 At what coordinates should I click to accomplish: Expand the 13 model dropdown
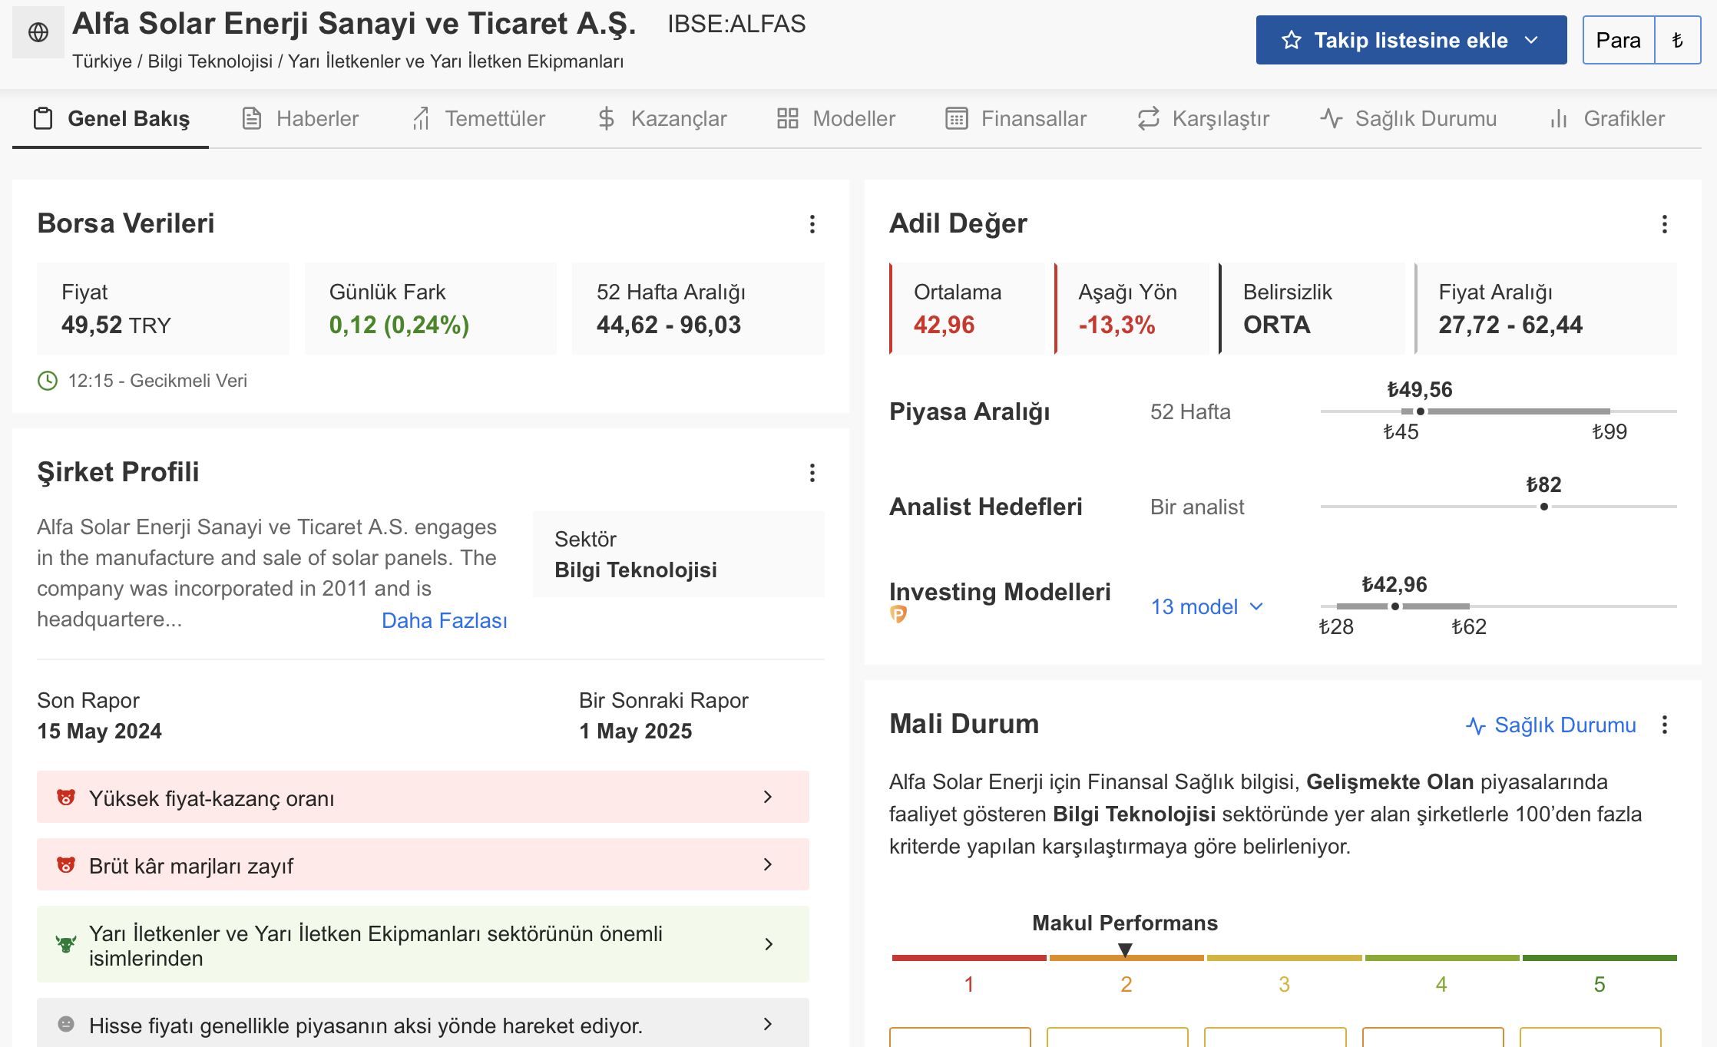[x=1207, y=606]
